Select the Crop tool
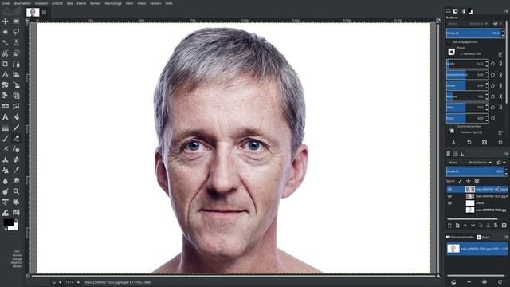The image size is (510, 287). coord(6,64)
